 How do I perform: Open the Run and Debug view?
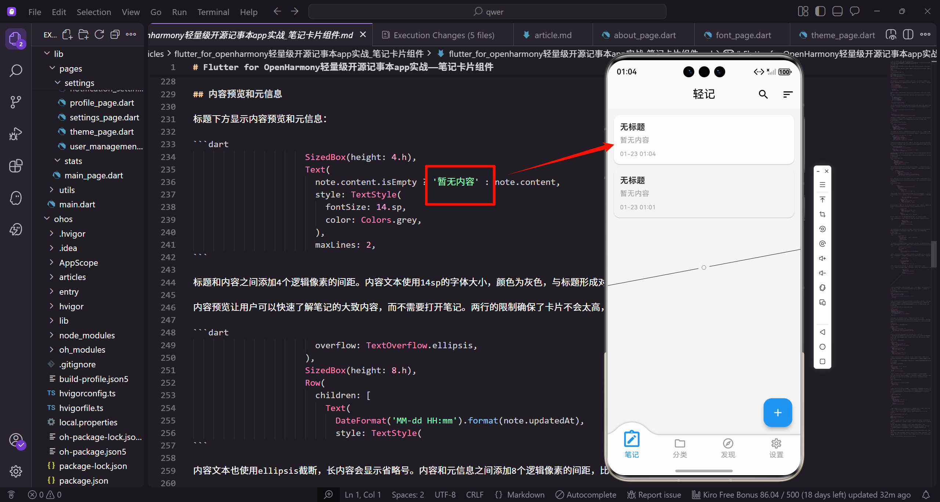click(16, 134)
